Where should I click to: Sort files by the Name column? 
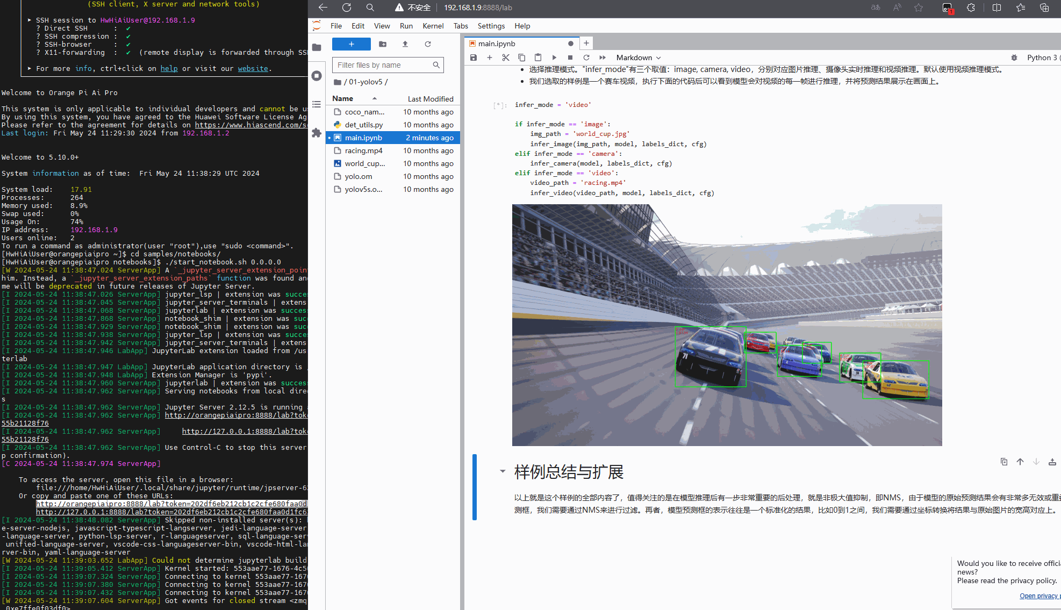tap(342, 98)
